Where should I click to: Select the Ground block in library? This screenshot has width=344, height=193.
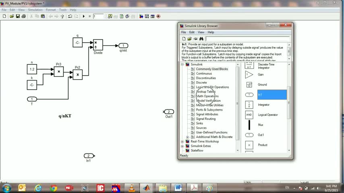point(262,84)
